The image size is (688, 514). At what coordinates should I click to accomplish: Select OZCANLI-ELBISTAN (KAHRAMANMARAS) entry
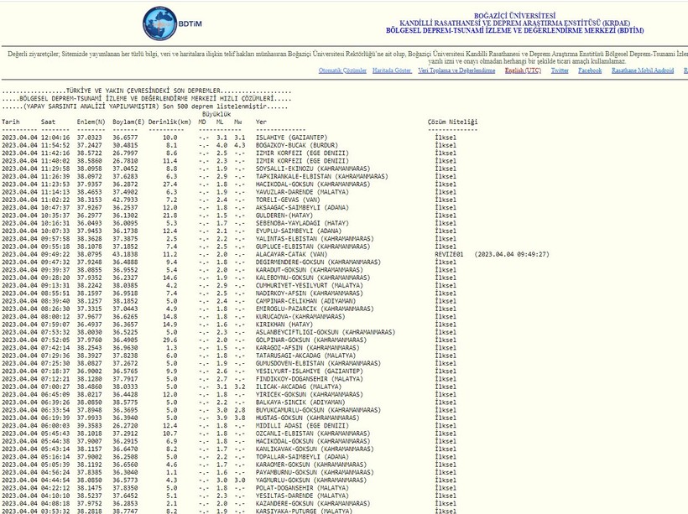point(313,434)
